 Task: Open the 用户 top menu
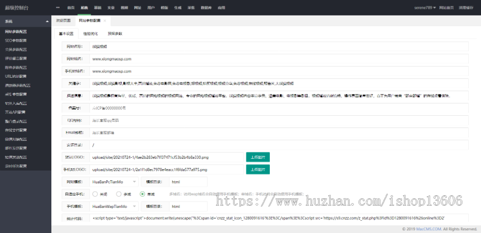(151, 7)
